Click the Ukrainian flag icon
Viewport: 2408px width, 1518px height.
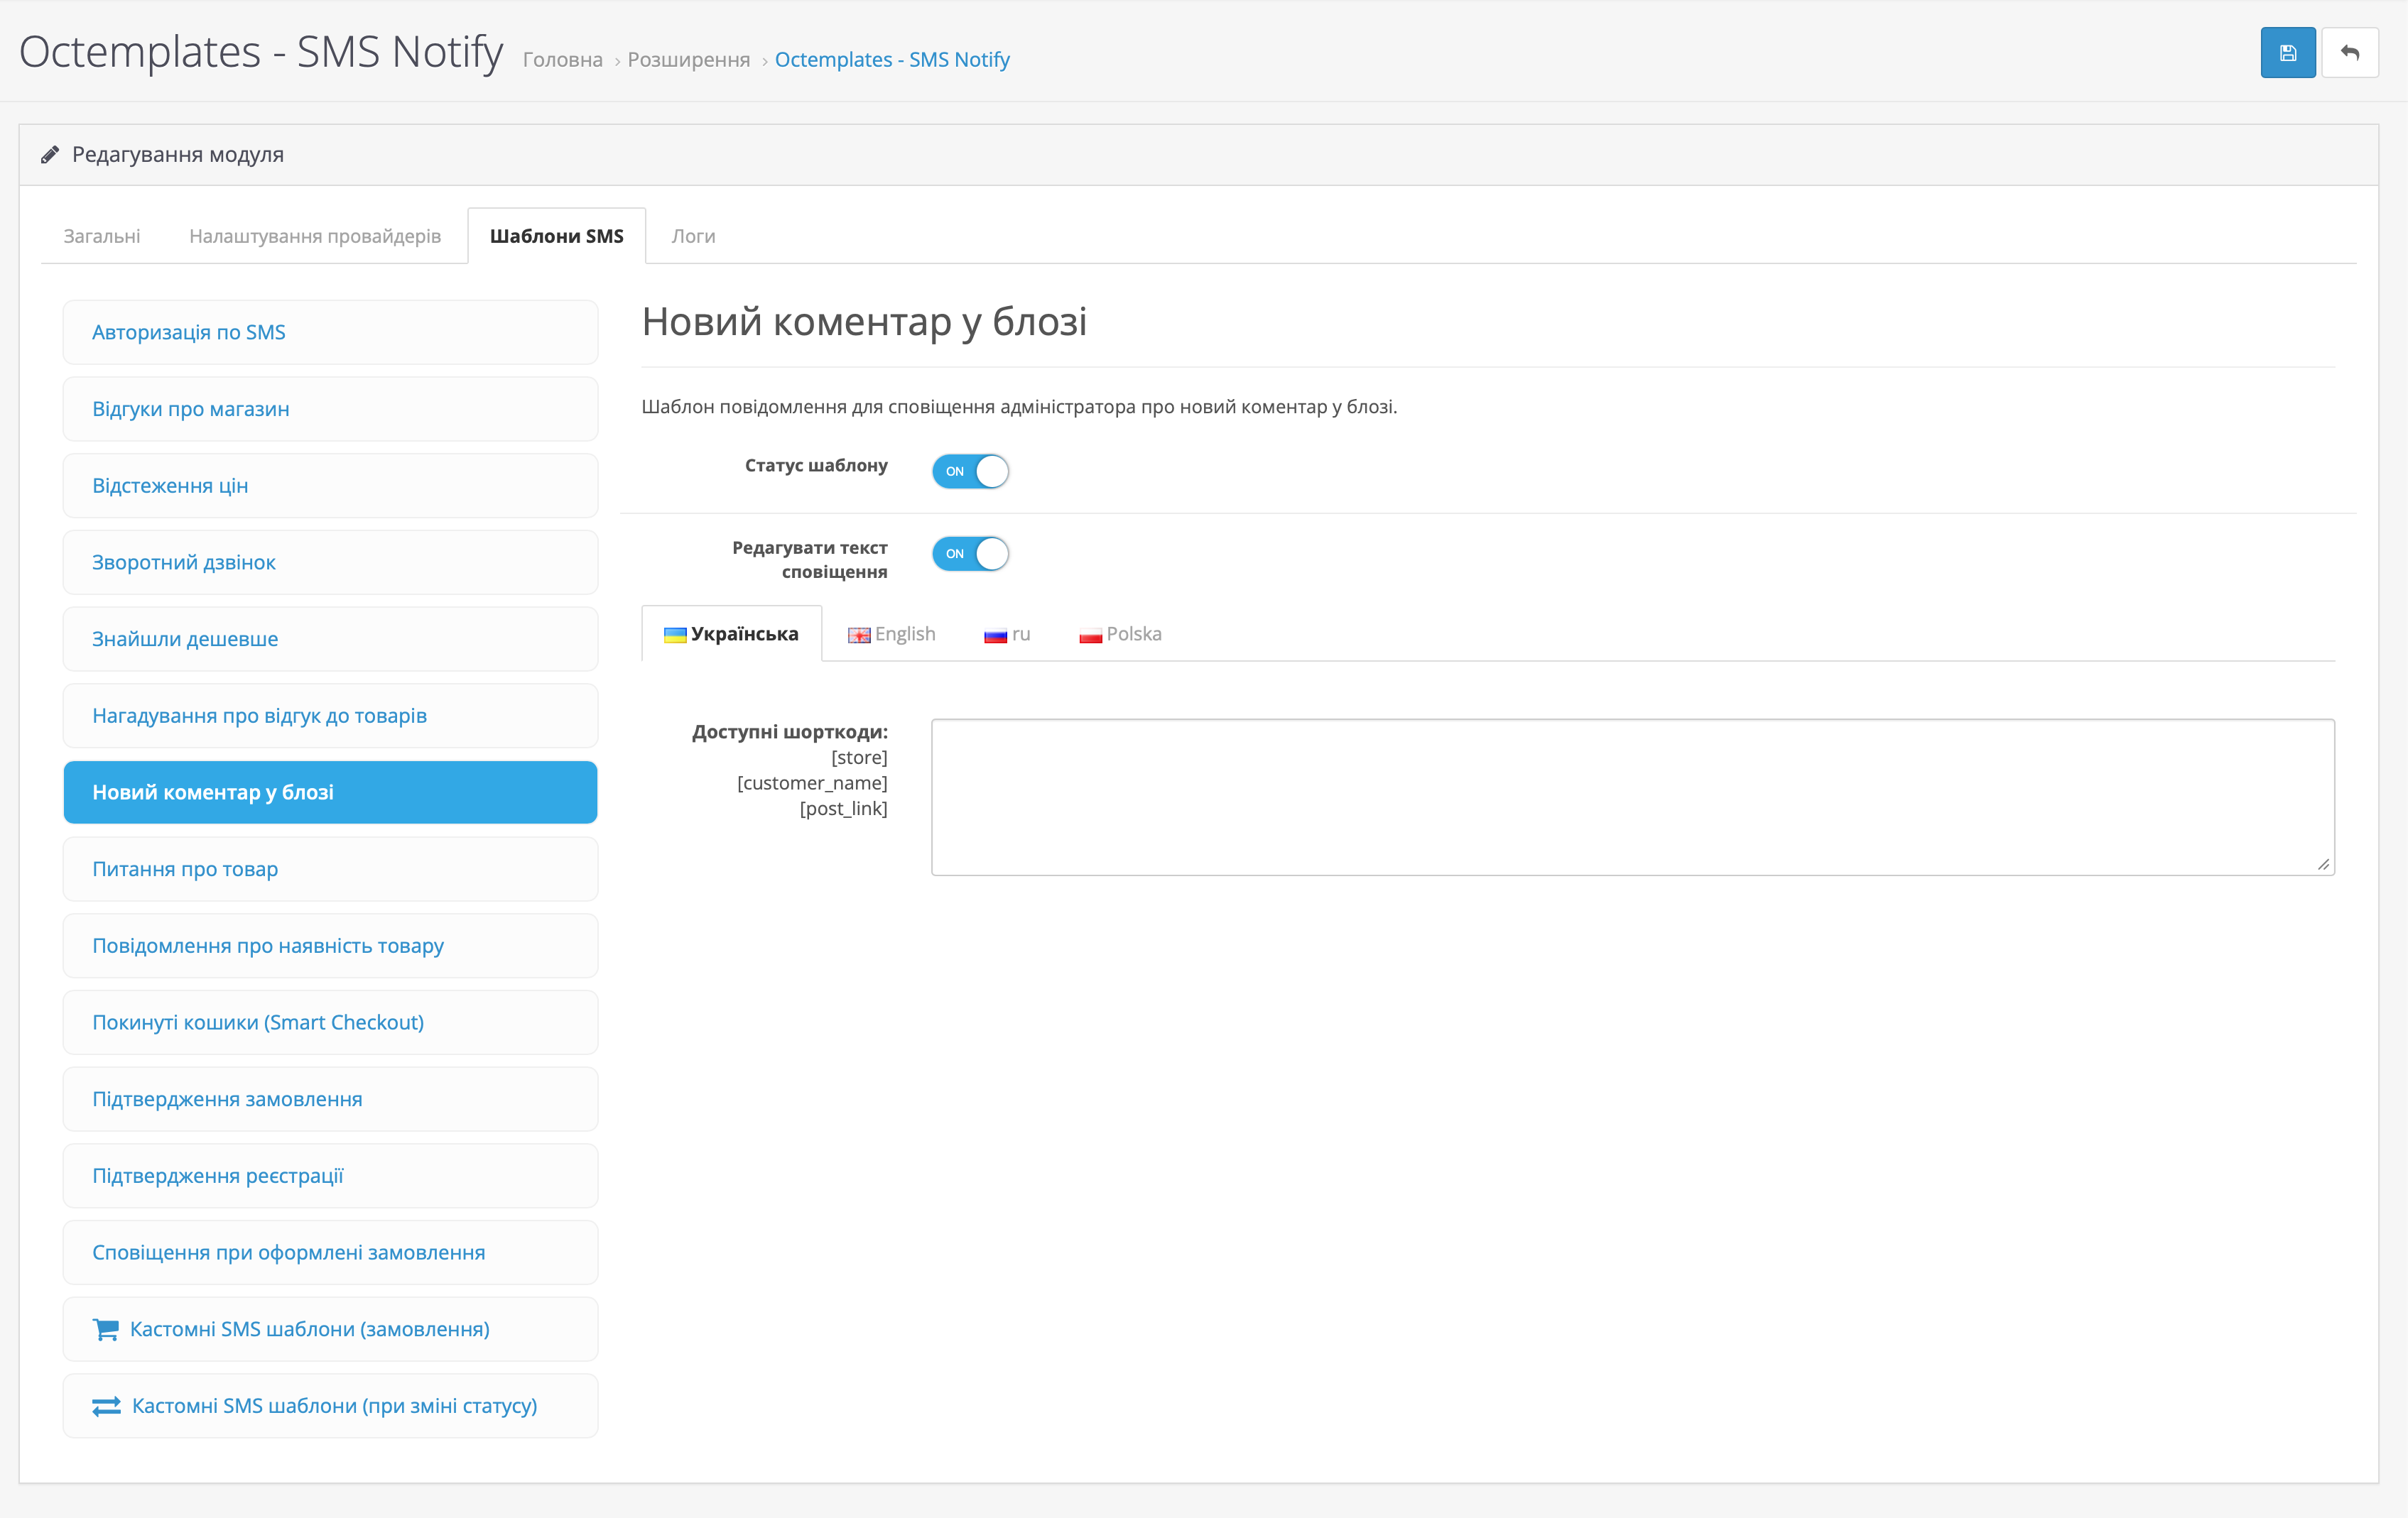[x=675, y=635]
